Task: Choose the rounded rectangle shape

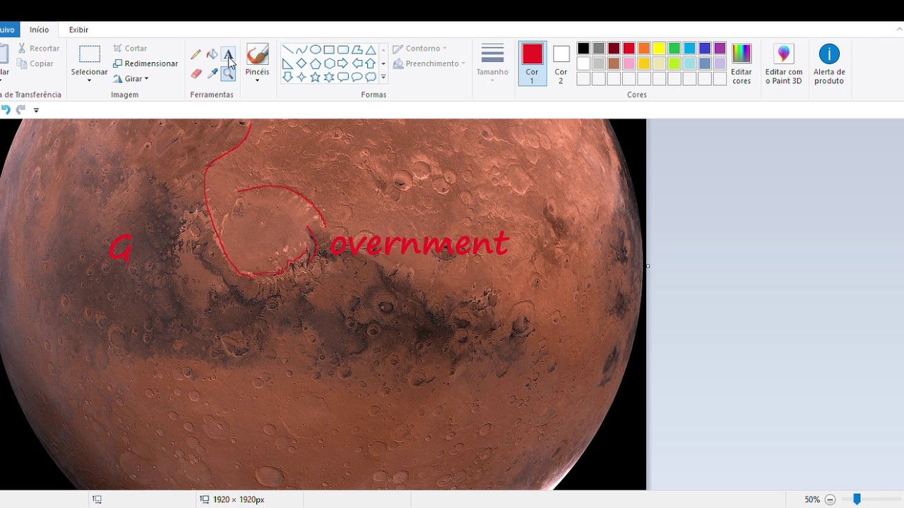Action: (343, 49)
